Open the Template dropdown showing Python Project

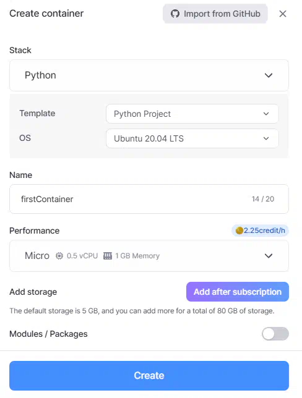(192, 114)
